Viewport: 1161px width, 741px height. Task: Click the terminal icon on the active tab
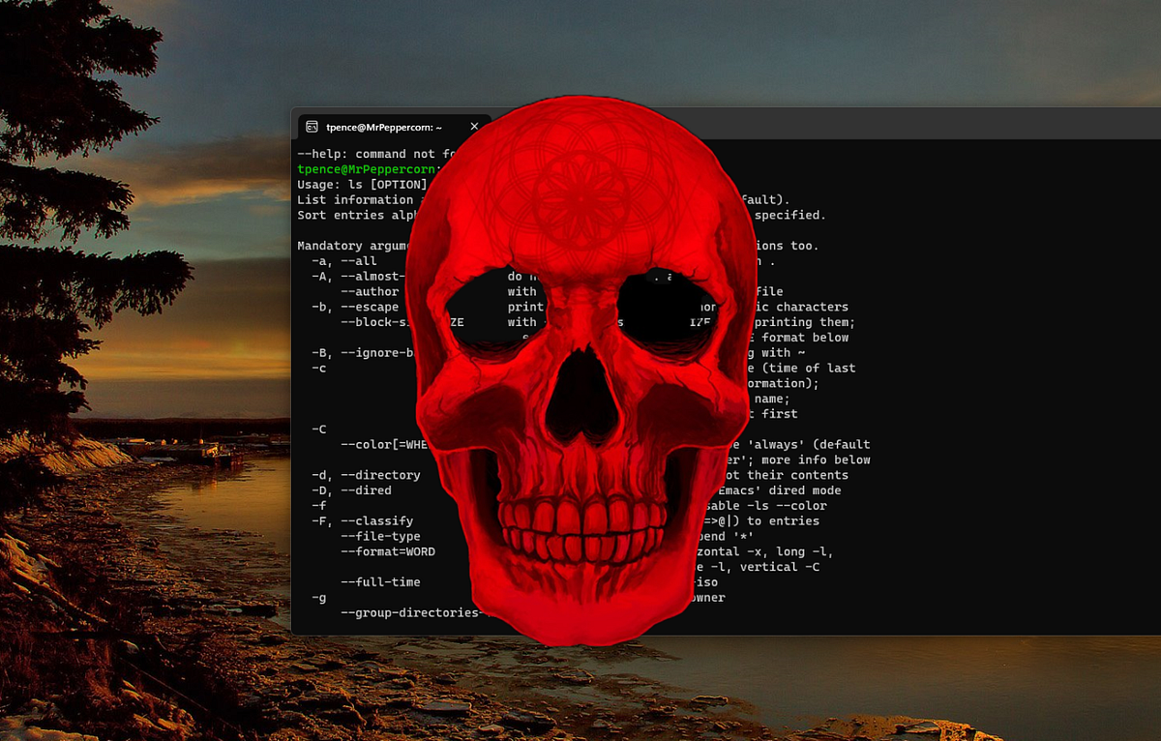click(312, 126)
